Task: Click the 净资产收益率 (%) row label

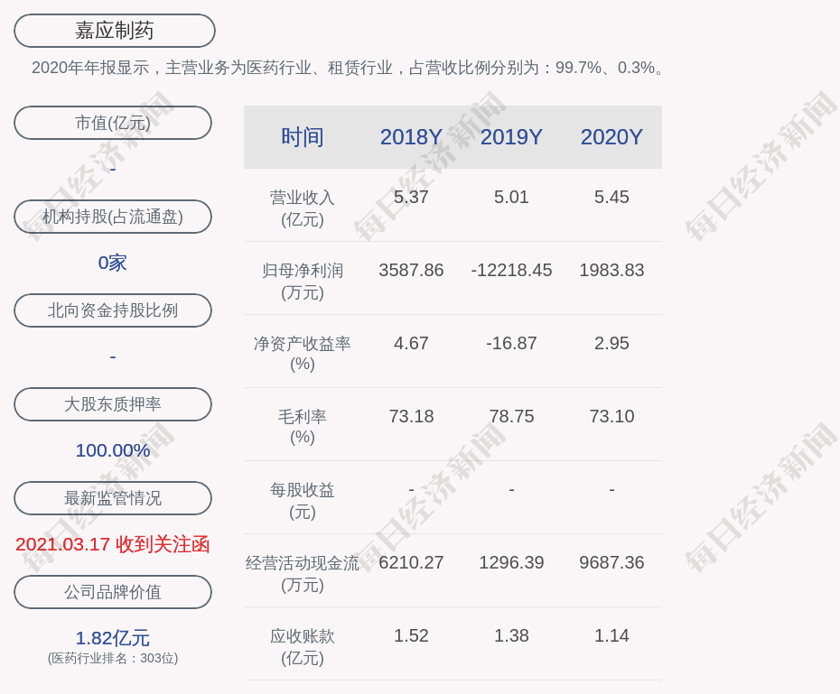Action: pos(303,354)
